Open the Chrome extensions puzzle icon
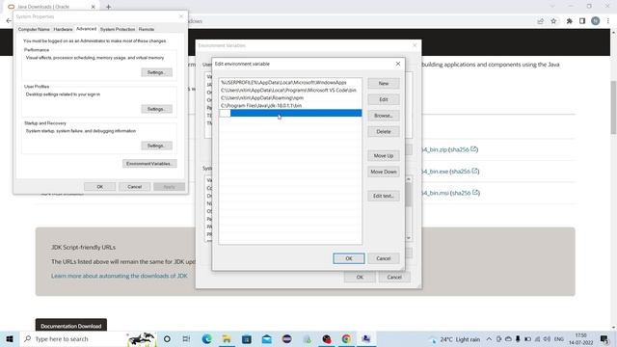Viewport: 617px width, 347px height. 570,21
